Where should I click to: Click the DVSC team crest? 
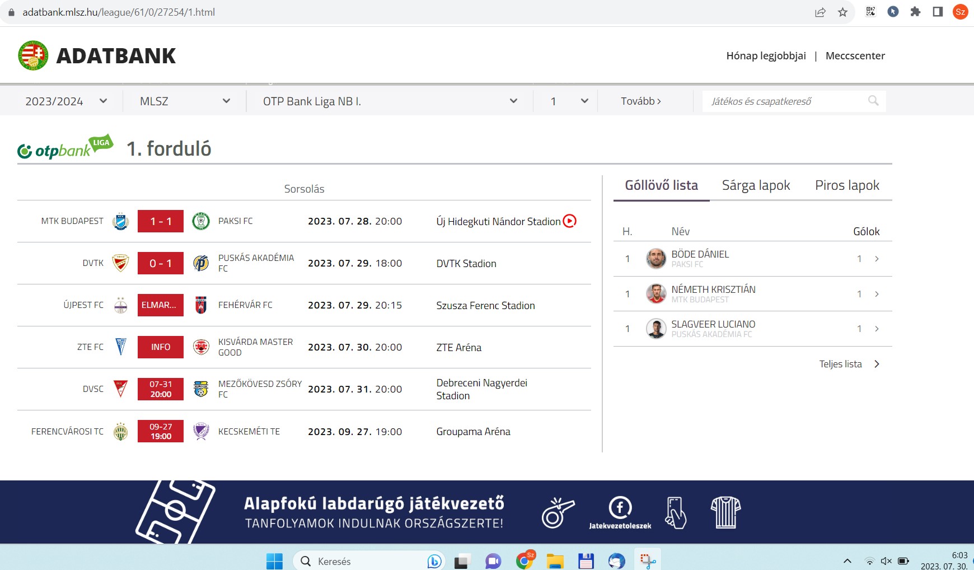[120, 389]
